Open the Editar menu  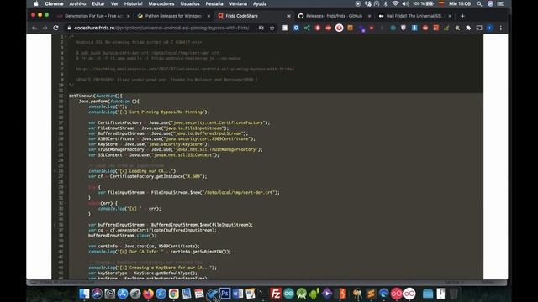click(x=98, y=3)
